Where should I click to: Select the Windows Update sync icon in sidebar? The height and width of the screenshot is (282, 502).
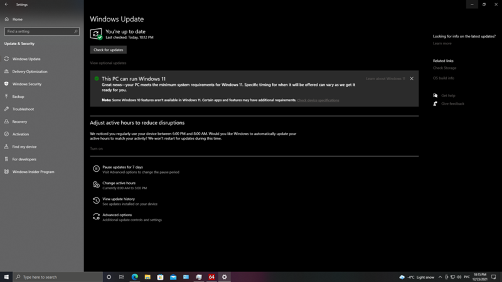[6, 59]
